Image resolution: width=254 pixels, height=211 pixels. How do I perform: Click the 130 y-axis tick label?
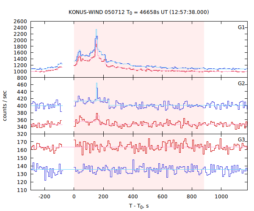click(x=22, y=174)
